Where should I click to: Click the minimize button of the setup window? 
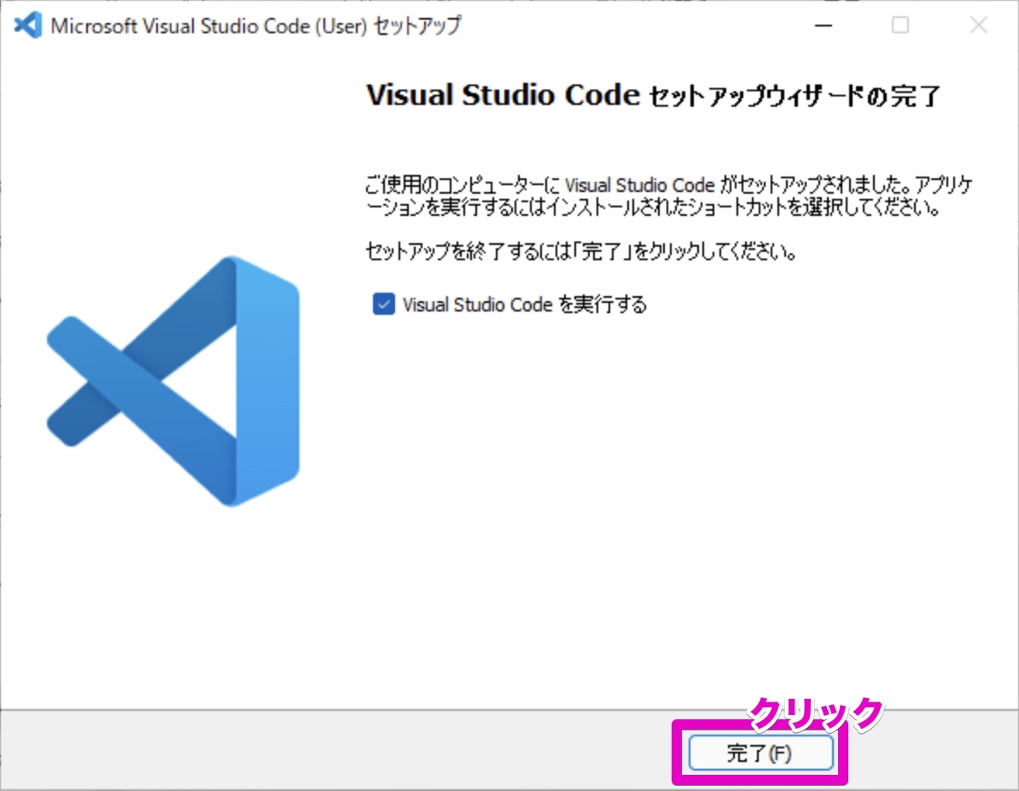coord(823,26)
